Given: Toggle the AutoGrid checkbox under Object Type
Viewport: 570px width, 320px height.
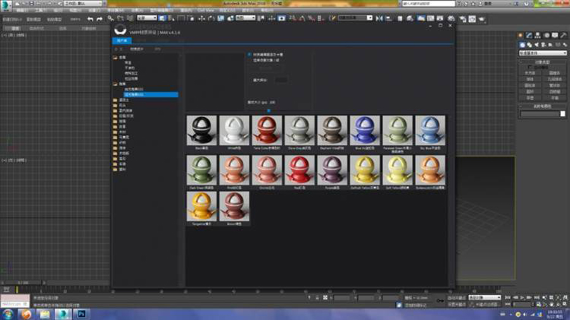Looking at the screenshot, I should point(530,67).
